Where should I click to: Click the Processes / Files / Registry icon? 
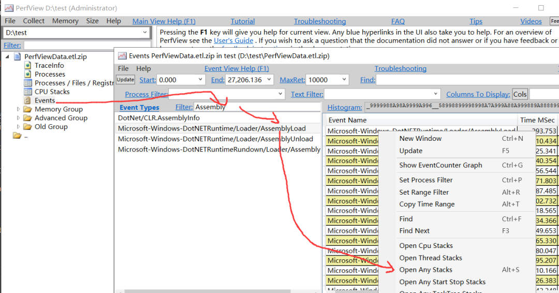(x=28, y=83)
